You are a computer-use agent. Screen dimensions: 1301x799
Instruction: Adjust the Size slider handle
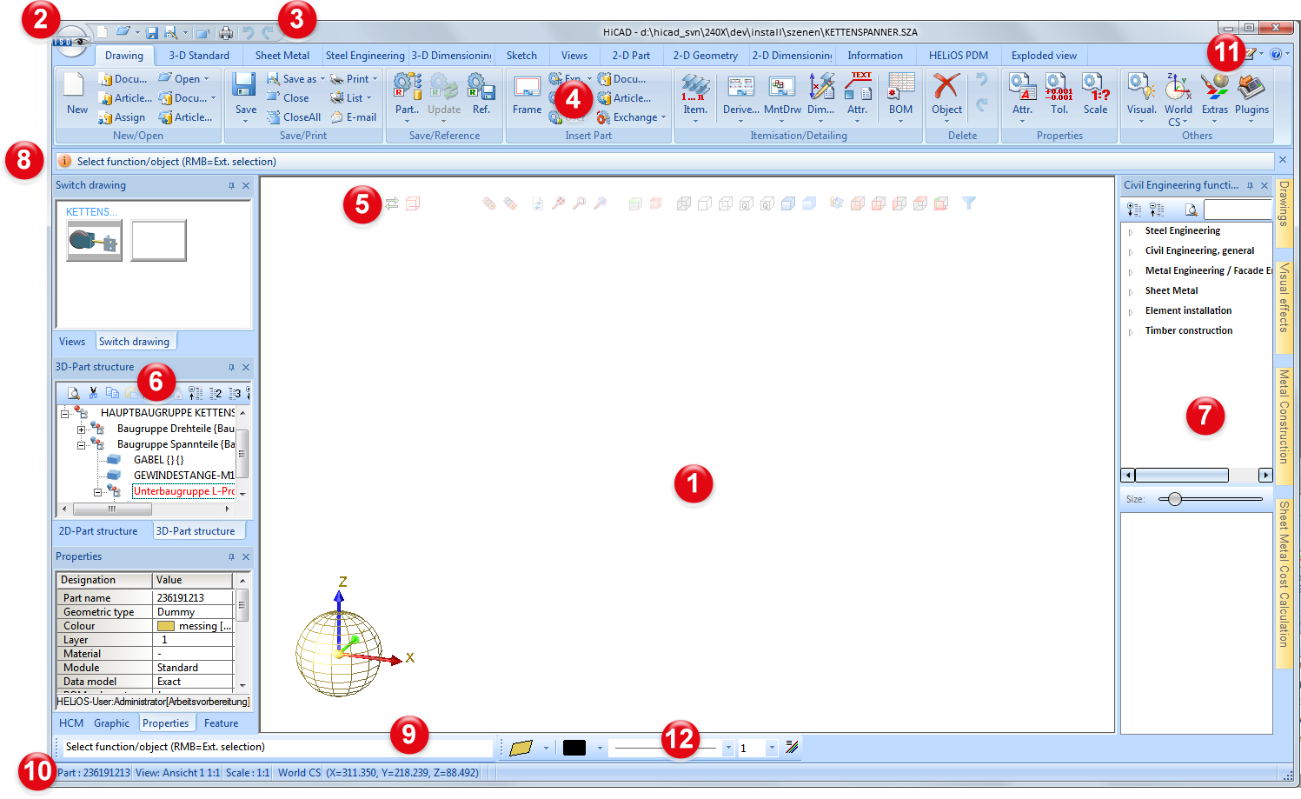click(x=1175, y=499)
